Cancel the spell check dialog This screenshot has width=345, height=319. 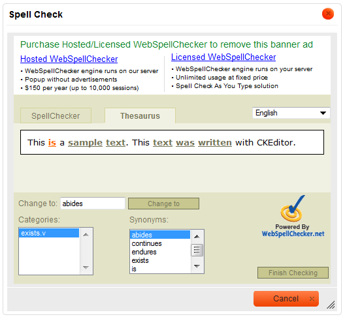pos(286,299)
